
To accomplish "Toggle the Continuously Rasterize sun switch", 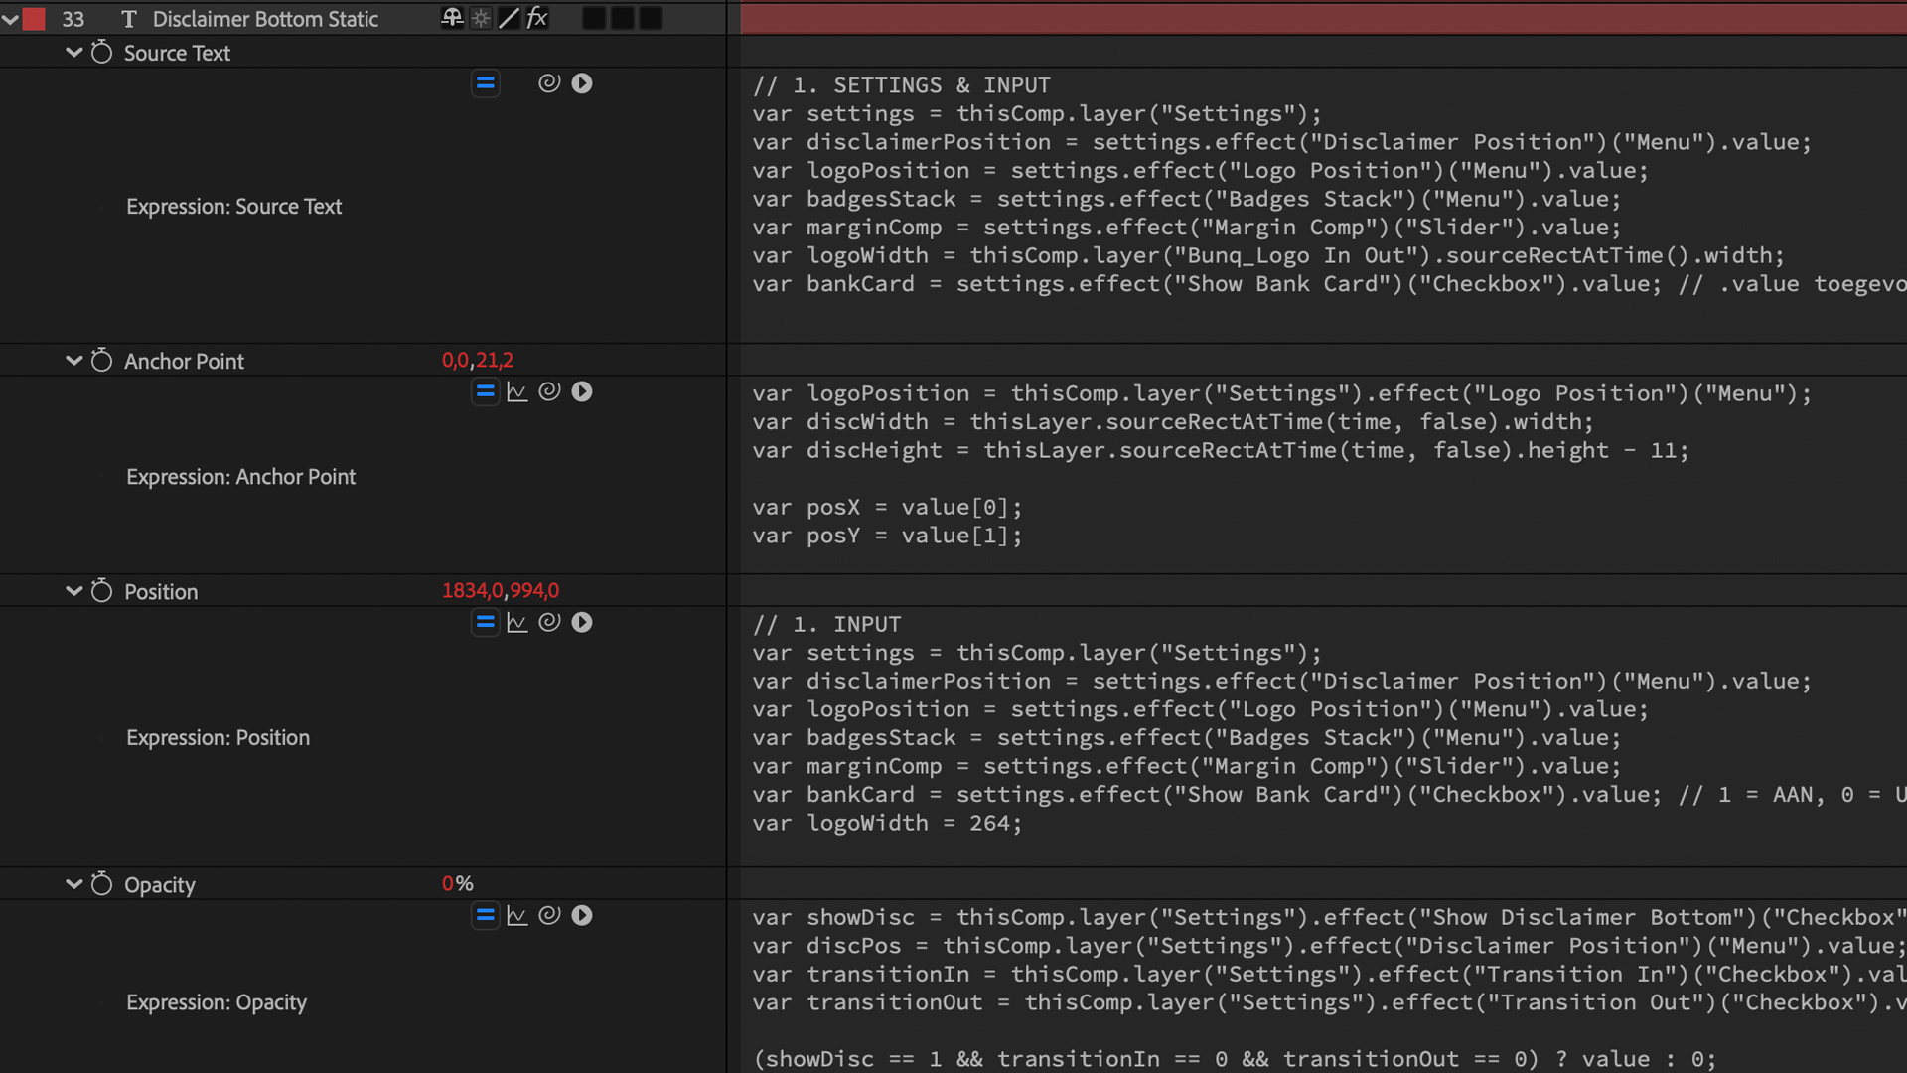I will 481,18.
